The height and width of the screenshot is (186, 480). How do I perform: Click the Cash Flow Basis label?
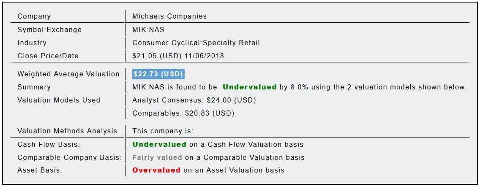[49, 144]
